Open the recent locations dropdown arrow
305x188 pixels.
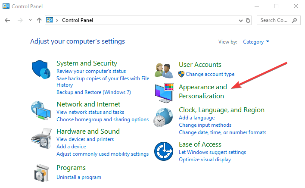(x=30, y=20)
